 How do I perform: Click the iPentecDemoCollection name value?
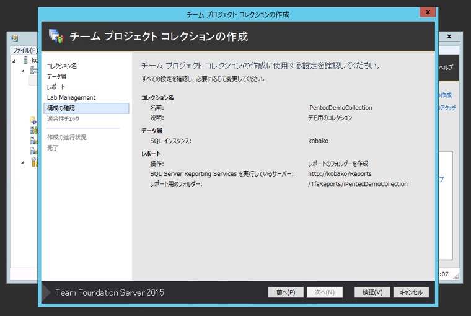(340, 108)
